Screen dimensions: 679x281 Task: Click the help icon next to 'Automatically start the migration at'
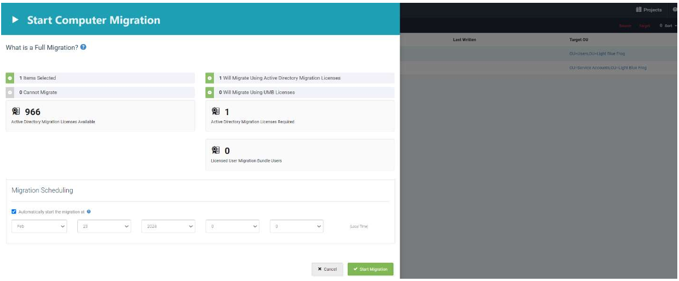tap(89, 212)
